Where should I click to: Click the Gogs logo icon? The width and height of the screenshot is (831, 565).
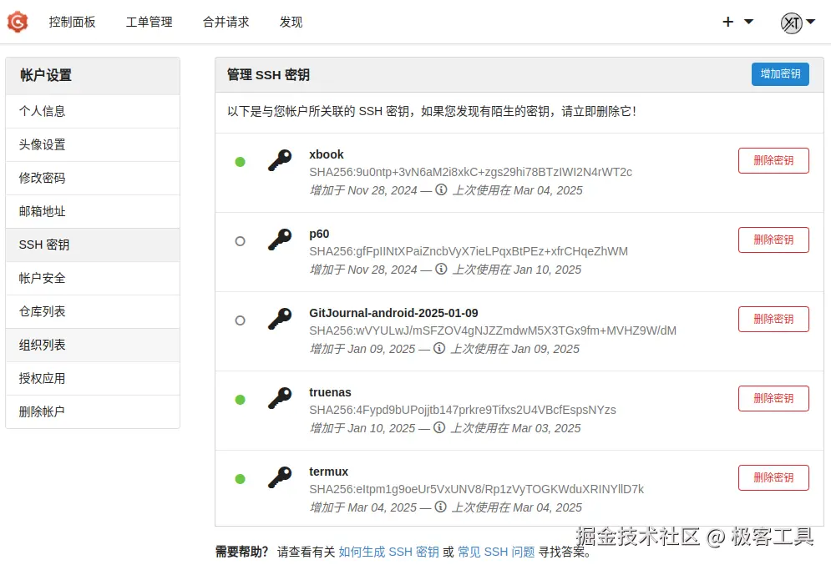point(18,22)
